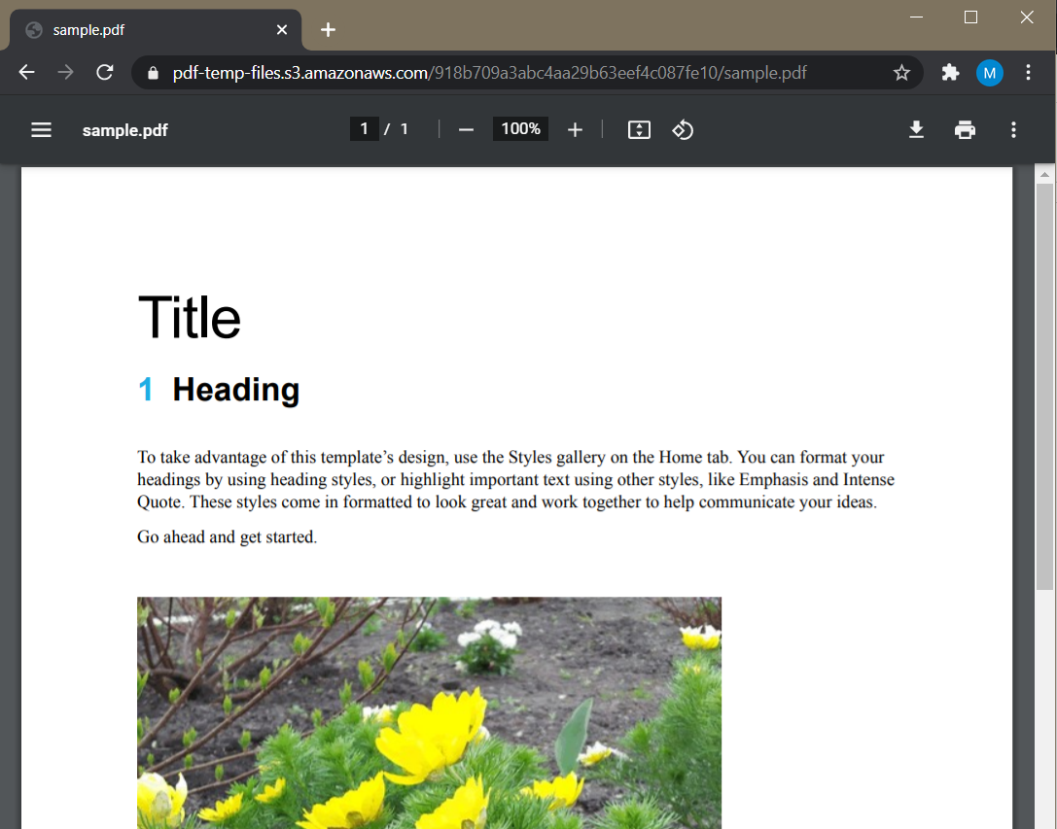Screen dimensions: 1057x829
Task: Open Chrome's three-dot main menu
Action: (x=1028, y=73)
